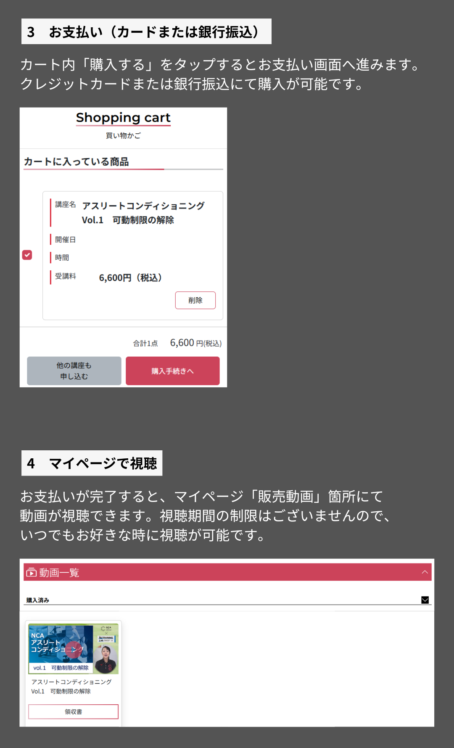Click the カートに入っている商品 section heading
Viewport: 454px width, 748px height.
pos(76,162)
